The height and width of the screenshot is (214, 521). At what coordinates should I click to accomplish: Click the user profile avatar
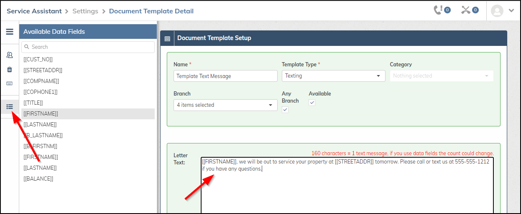pyautogui.click(x=497, y=11)
